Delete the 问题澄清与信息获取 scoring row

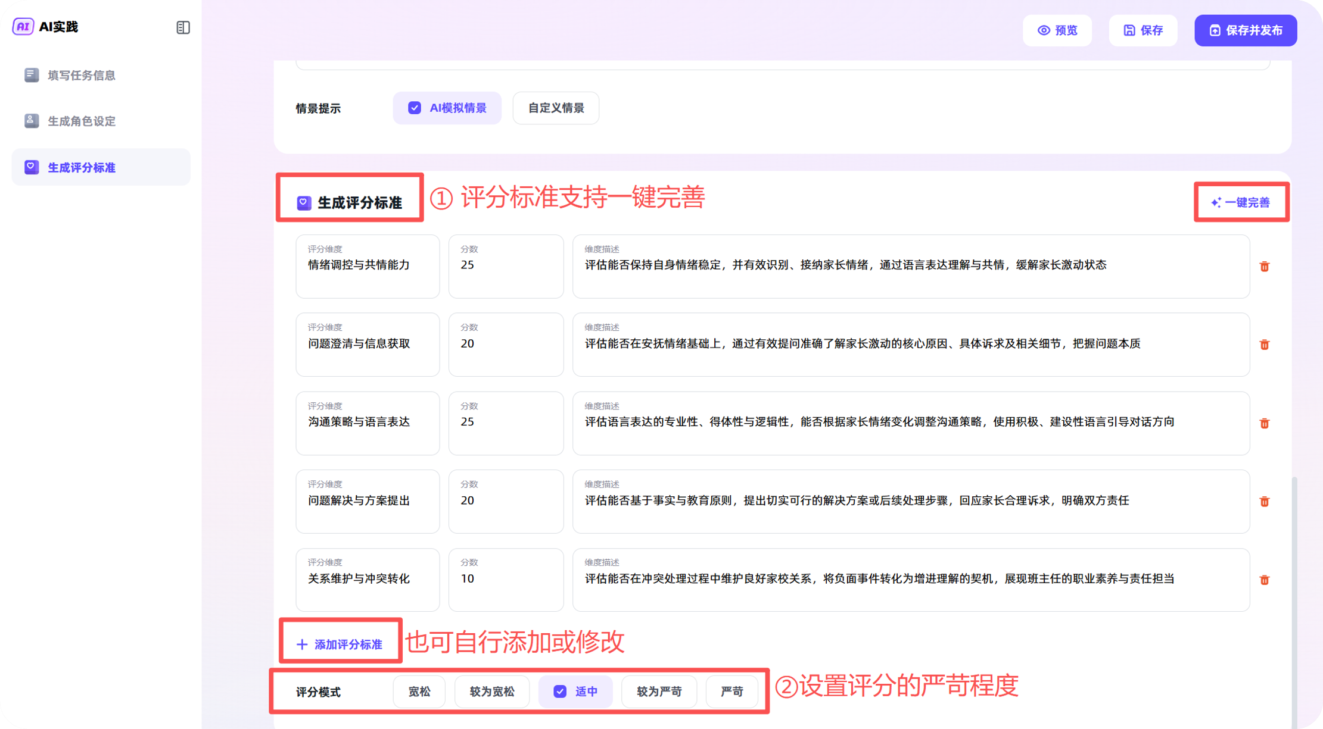[1265, 345]
